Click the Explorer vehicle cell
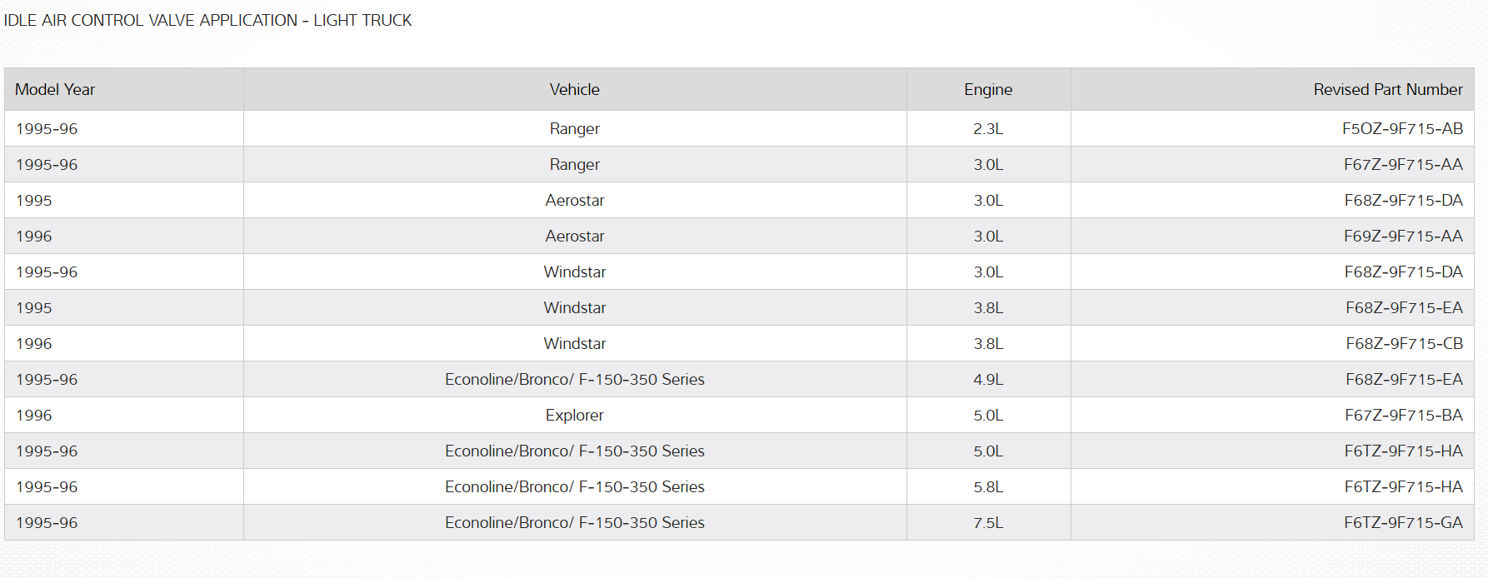Viewport: 1488px width, 578px height. 574,415
